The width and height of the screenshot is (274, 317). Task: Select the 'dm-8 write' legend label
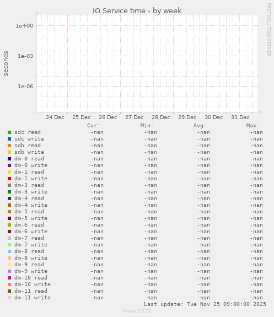[31, 258]
